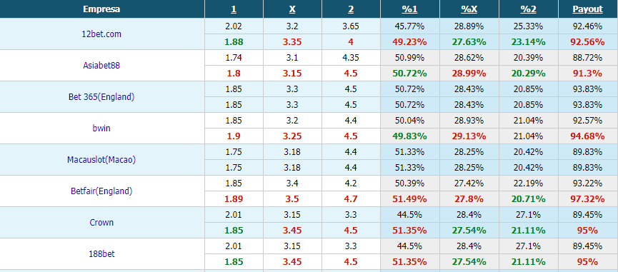Image resolution: width=618 pixels, height=272 pixels.
Task: Open the bwin bookmaker link
Action: tap(101, 129)
